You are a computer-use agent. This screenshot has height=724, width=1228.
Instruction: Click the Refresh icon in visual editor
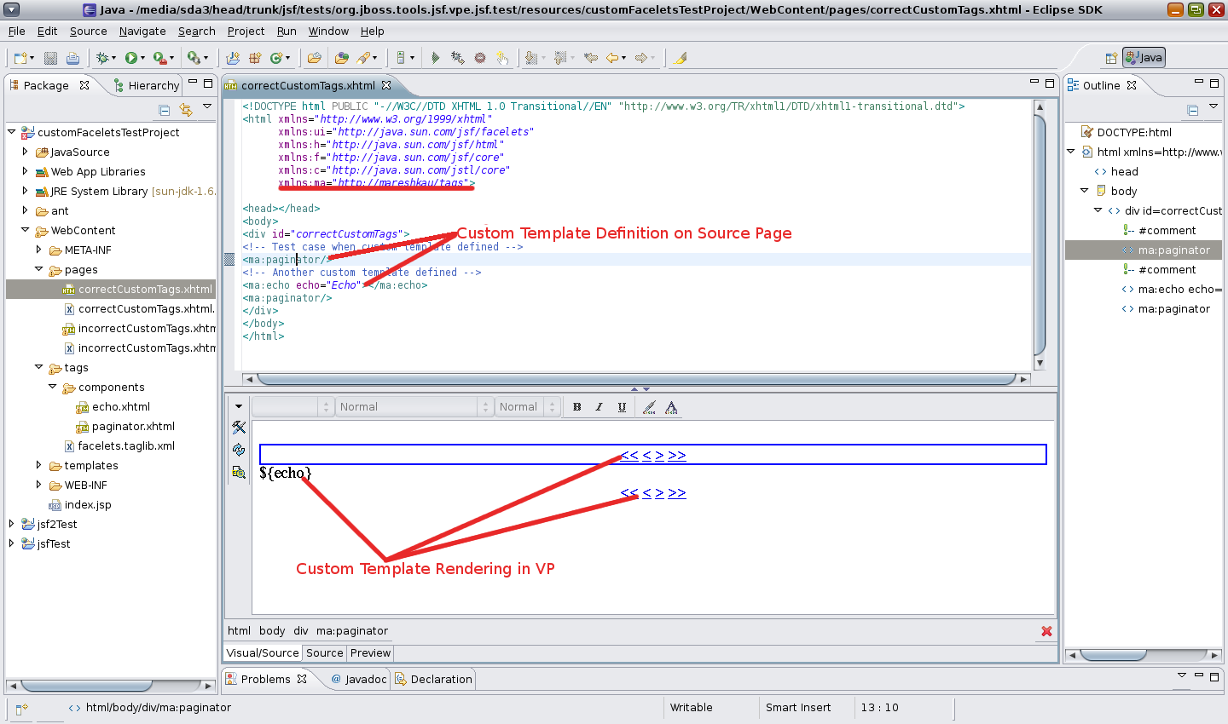point(239,450)
